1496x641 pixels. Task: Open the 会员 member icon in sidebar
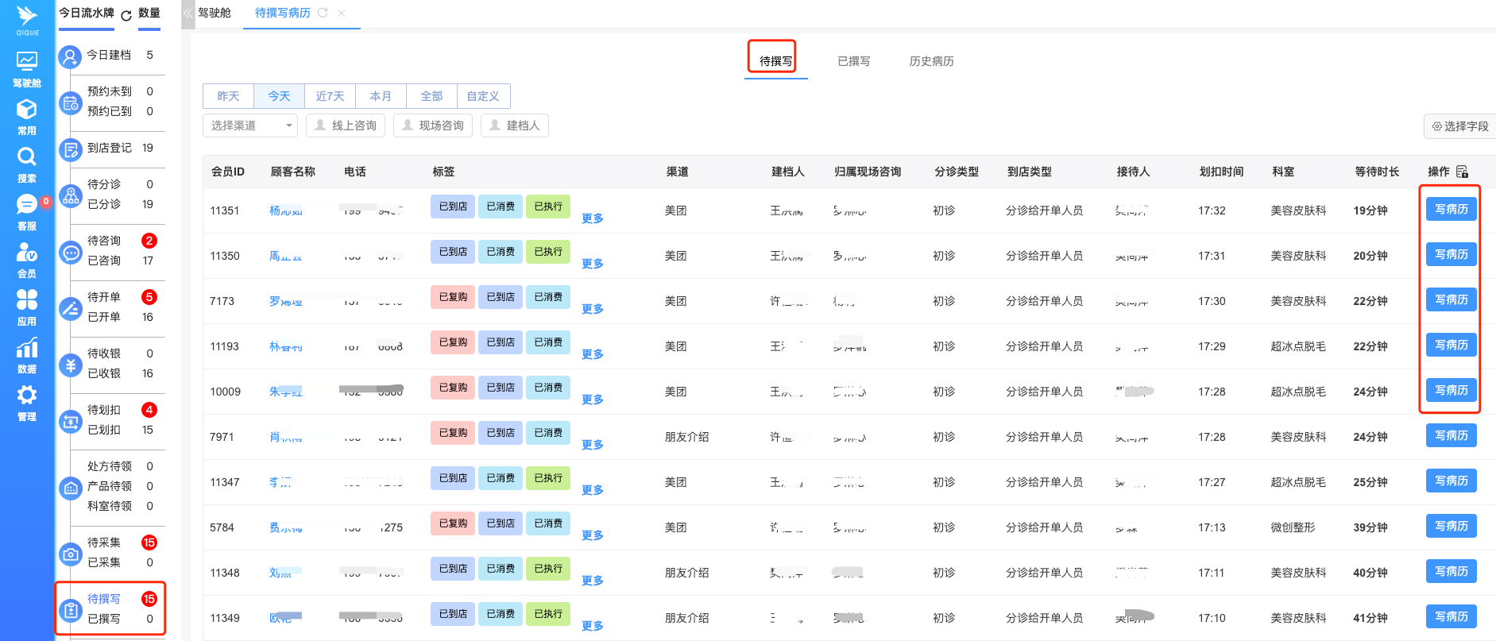coord(27,259)
